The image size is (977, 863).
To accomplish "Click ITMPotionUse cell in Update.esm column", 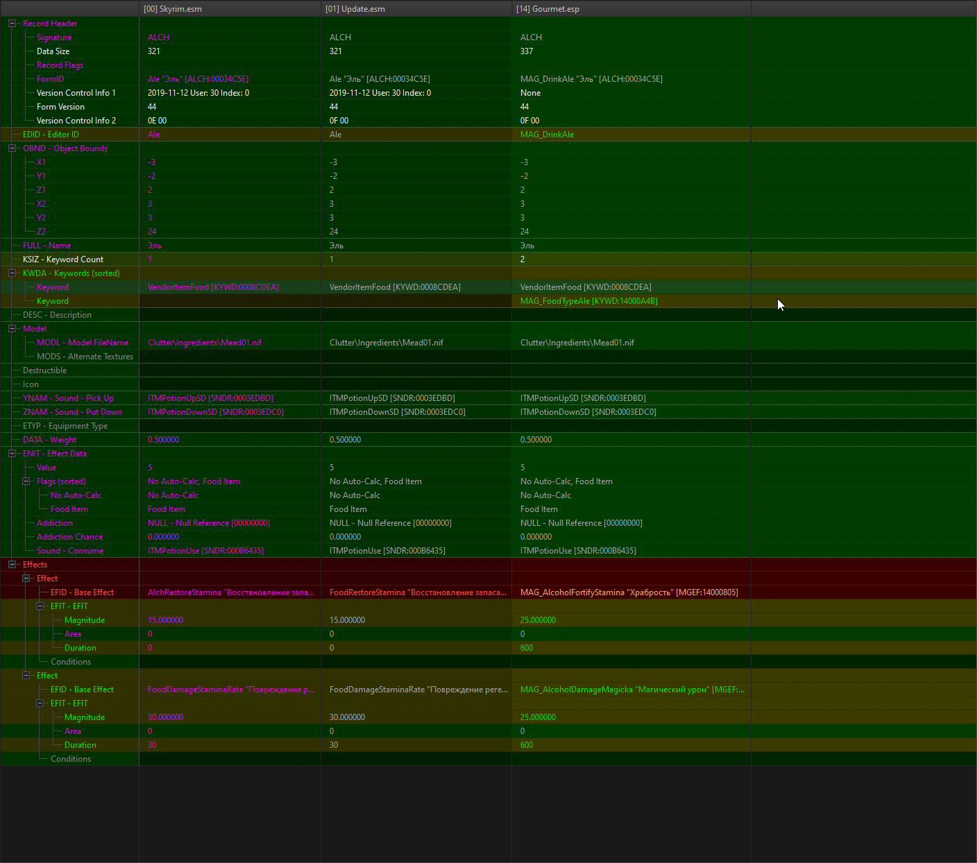I will pyautogui.click(x=387, y=551).
